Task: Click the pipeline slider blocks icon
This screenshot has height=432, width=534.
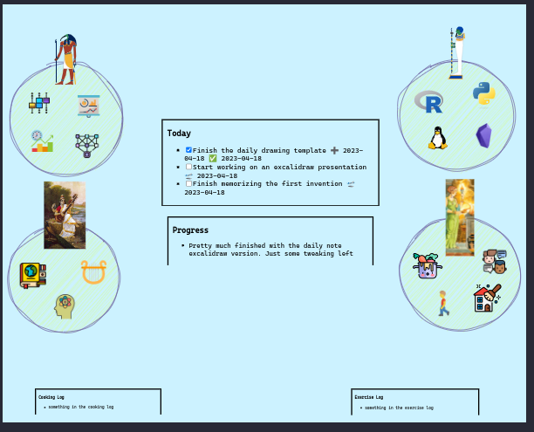Action: point(39,103)
